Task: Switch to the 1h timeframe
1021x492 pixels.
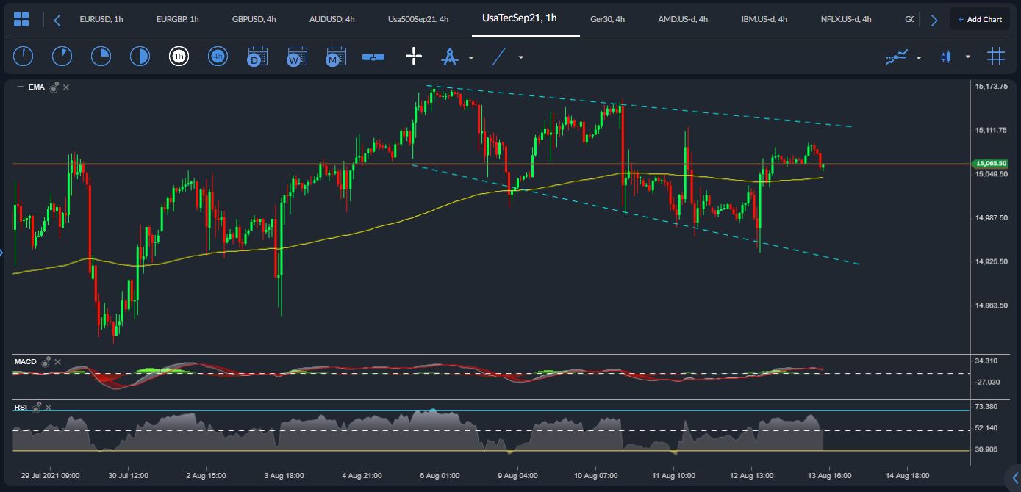Action: (179, 57)
